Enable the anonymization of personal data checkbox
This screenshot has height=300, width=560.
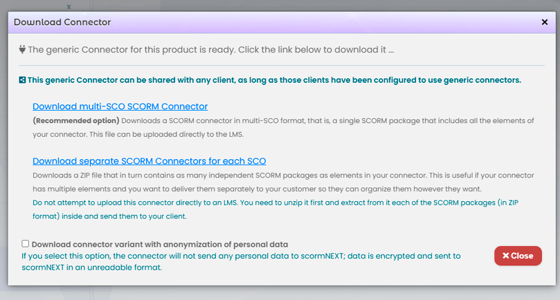tap(25, 243)
